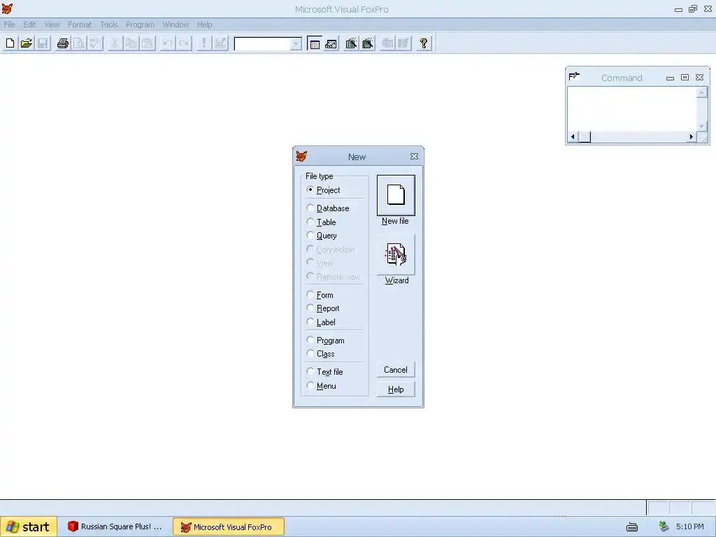716x537 pixels.
Task: Click Command window scroll down arrow
Action: pos(702,126)
